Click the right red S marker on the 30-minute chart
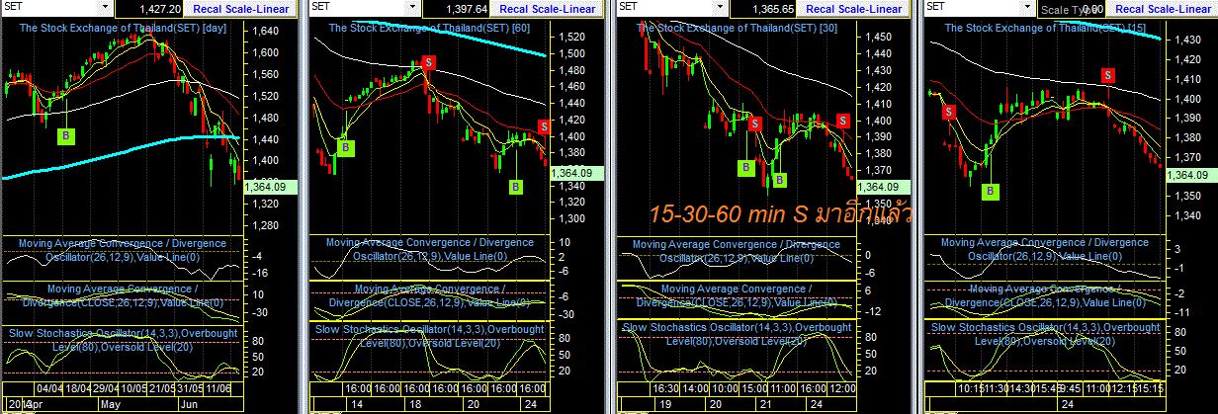 842,121
